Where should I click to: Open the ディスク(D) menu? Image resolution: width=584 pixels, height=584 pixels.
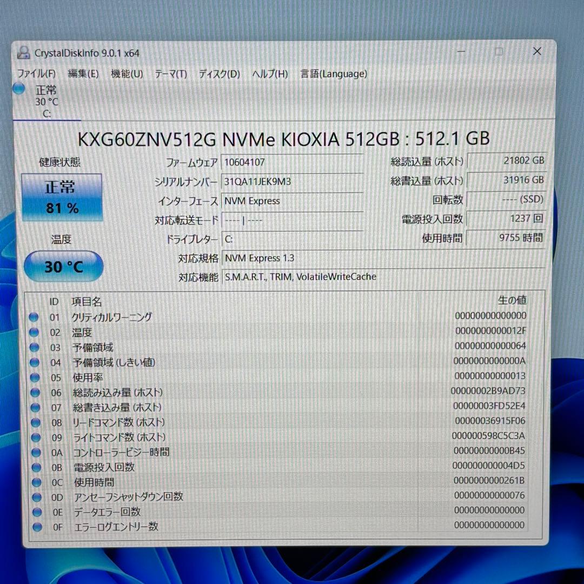point(220,74)
